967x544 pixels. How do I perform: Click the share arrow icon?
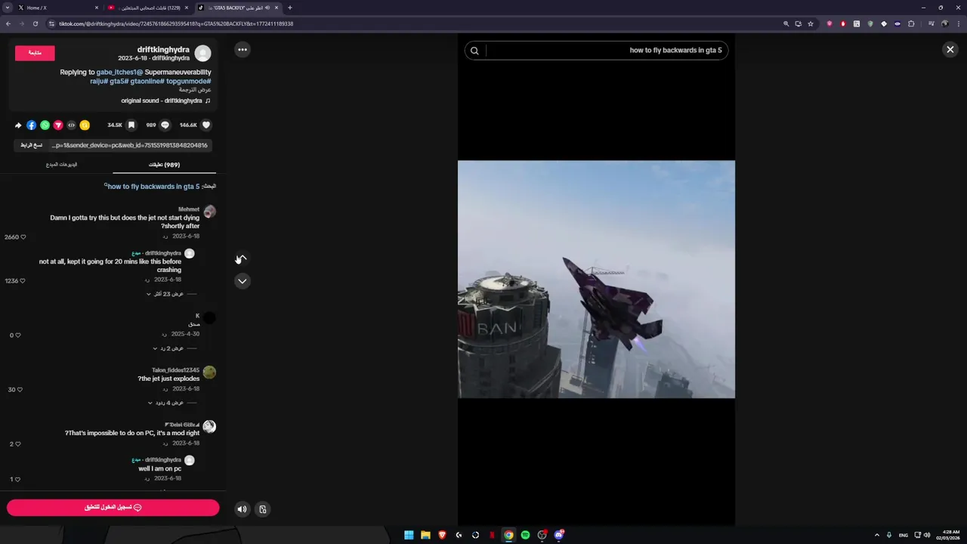pyautogui.click(x=18, y=125)
